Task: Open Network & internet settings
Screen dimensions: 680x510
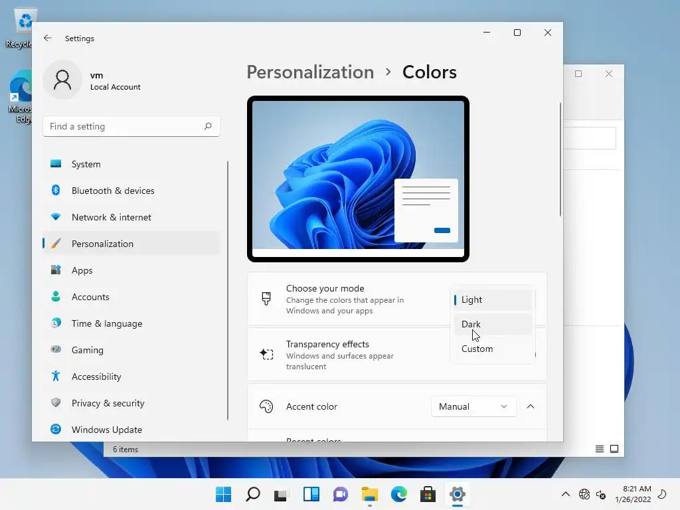Action: (131, 217)
